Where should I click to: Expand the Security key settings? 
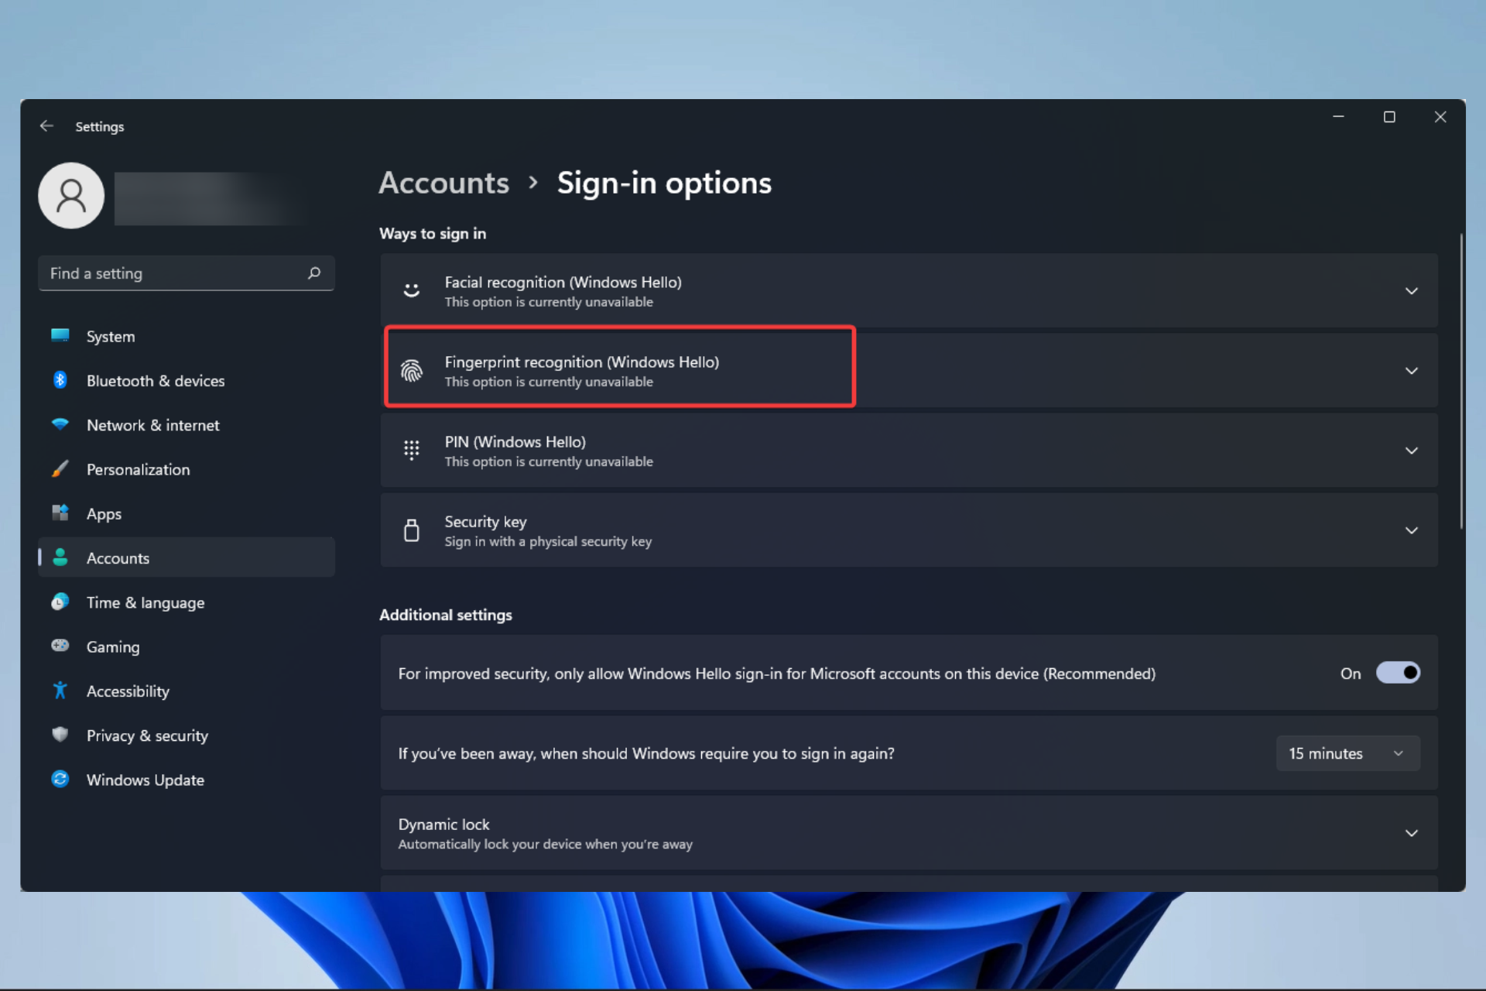coord(1412,530)
